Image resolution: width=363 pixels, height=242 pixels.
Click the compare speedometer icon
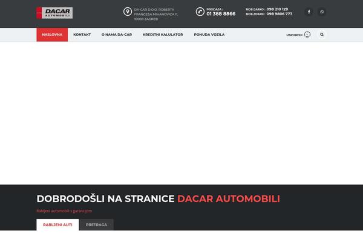click(x=307, y=34)
